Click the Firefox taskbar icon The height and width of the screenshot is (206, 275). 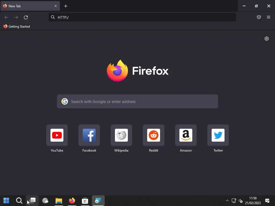click(x=72, y=201)
